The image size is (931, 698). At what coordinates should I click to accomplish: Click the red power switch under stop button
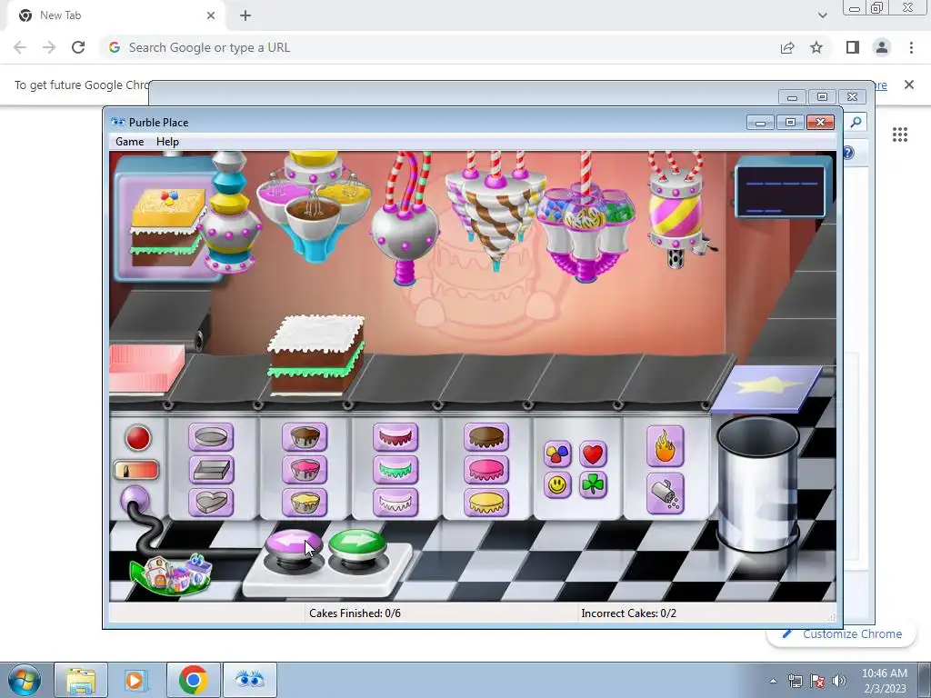pos(136,470)
